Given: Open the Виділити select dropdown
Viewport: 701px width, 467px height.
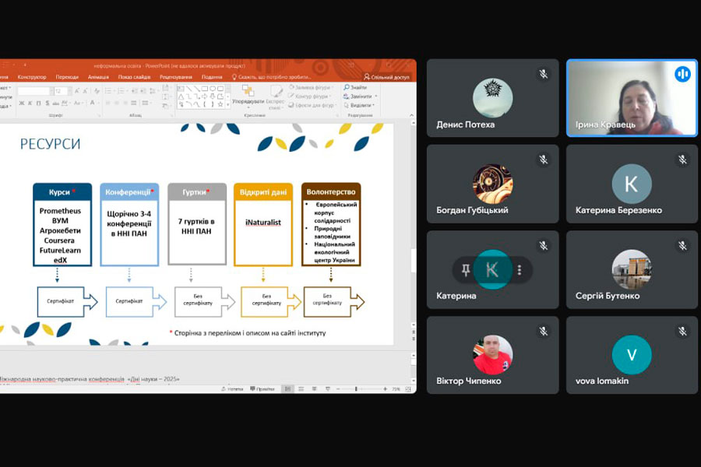Looking at the screenshot, I should [359, 105].
